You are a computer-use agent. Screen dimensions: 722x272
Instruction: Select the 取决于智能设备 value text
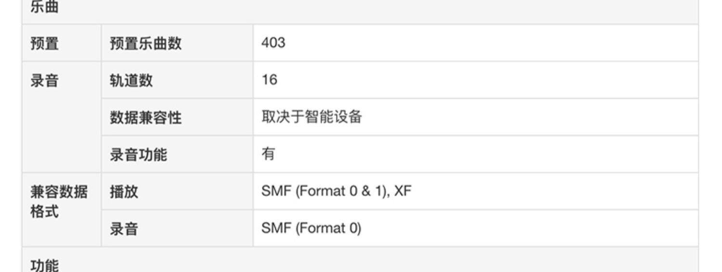[311, 117]
